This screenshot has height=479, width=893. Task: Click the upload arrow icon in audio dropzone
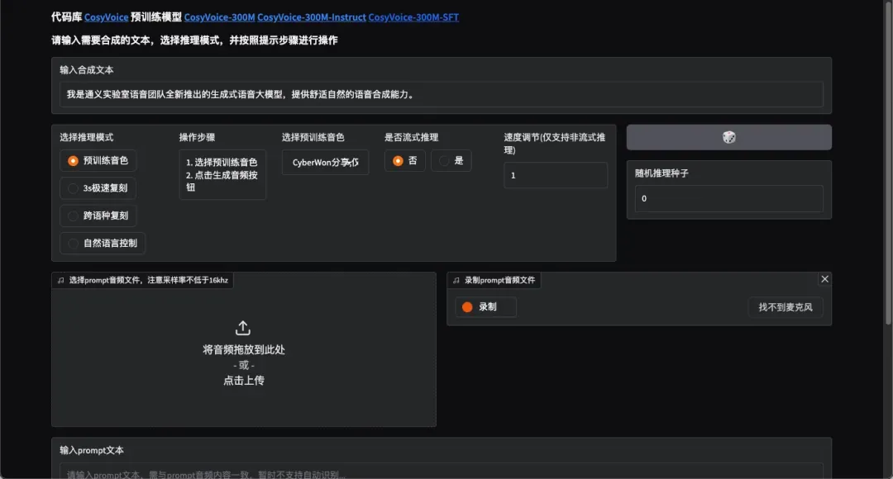tap(243, 328)
